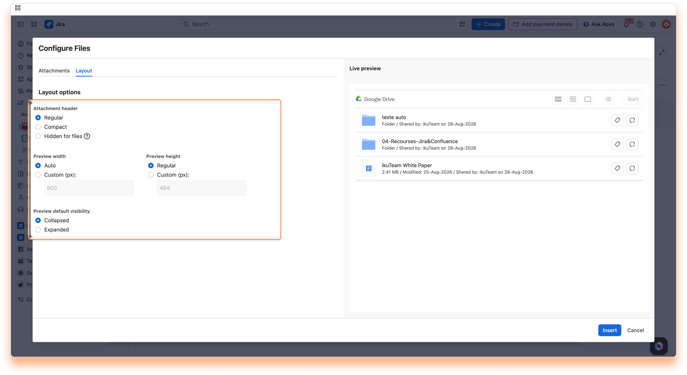Open Ask Rovo assistant
The width and height of the screenshot is (687, 375).
click(599, 24)
